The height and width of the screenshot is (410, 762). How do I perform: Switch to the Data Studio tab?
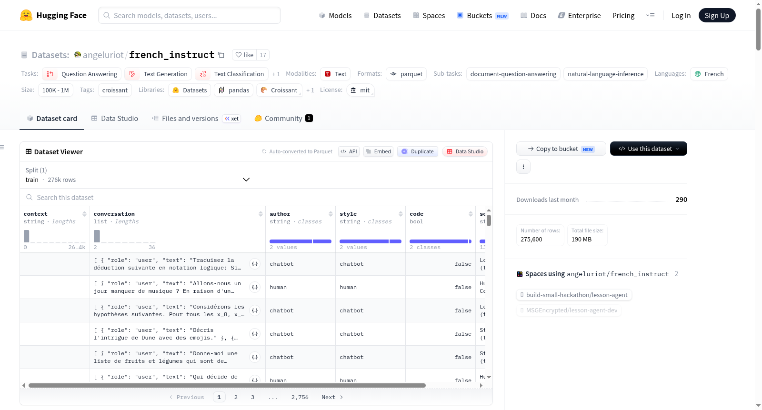click(114, 118)
